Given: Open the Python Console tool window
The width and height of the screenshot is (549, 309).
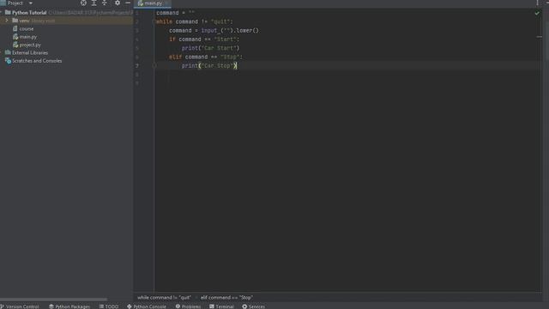Looking at the screenshot, I should [147, 306].
